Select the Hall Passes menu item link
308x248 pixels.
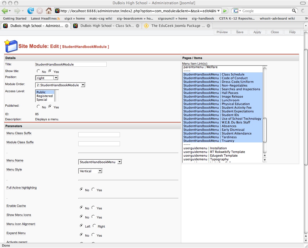223,93
